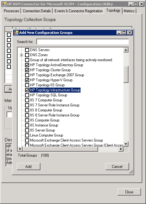Click the vertical scrollbar down arrow
Image resolution: width=146 pixels, height=204 pixels.
[x=126, y=144]
